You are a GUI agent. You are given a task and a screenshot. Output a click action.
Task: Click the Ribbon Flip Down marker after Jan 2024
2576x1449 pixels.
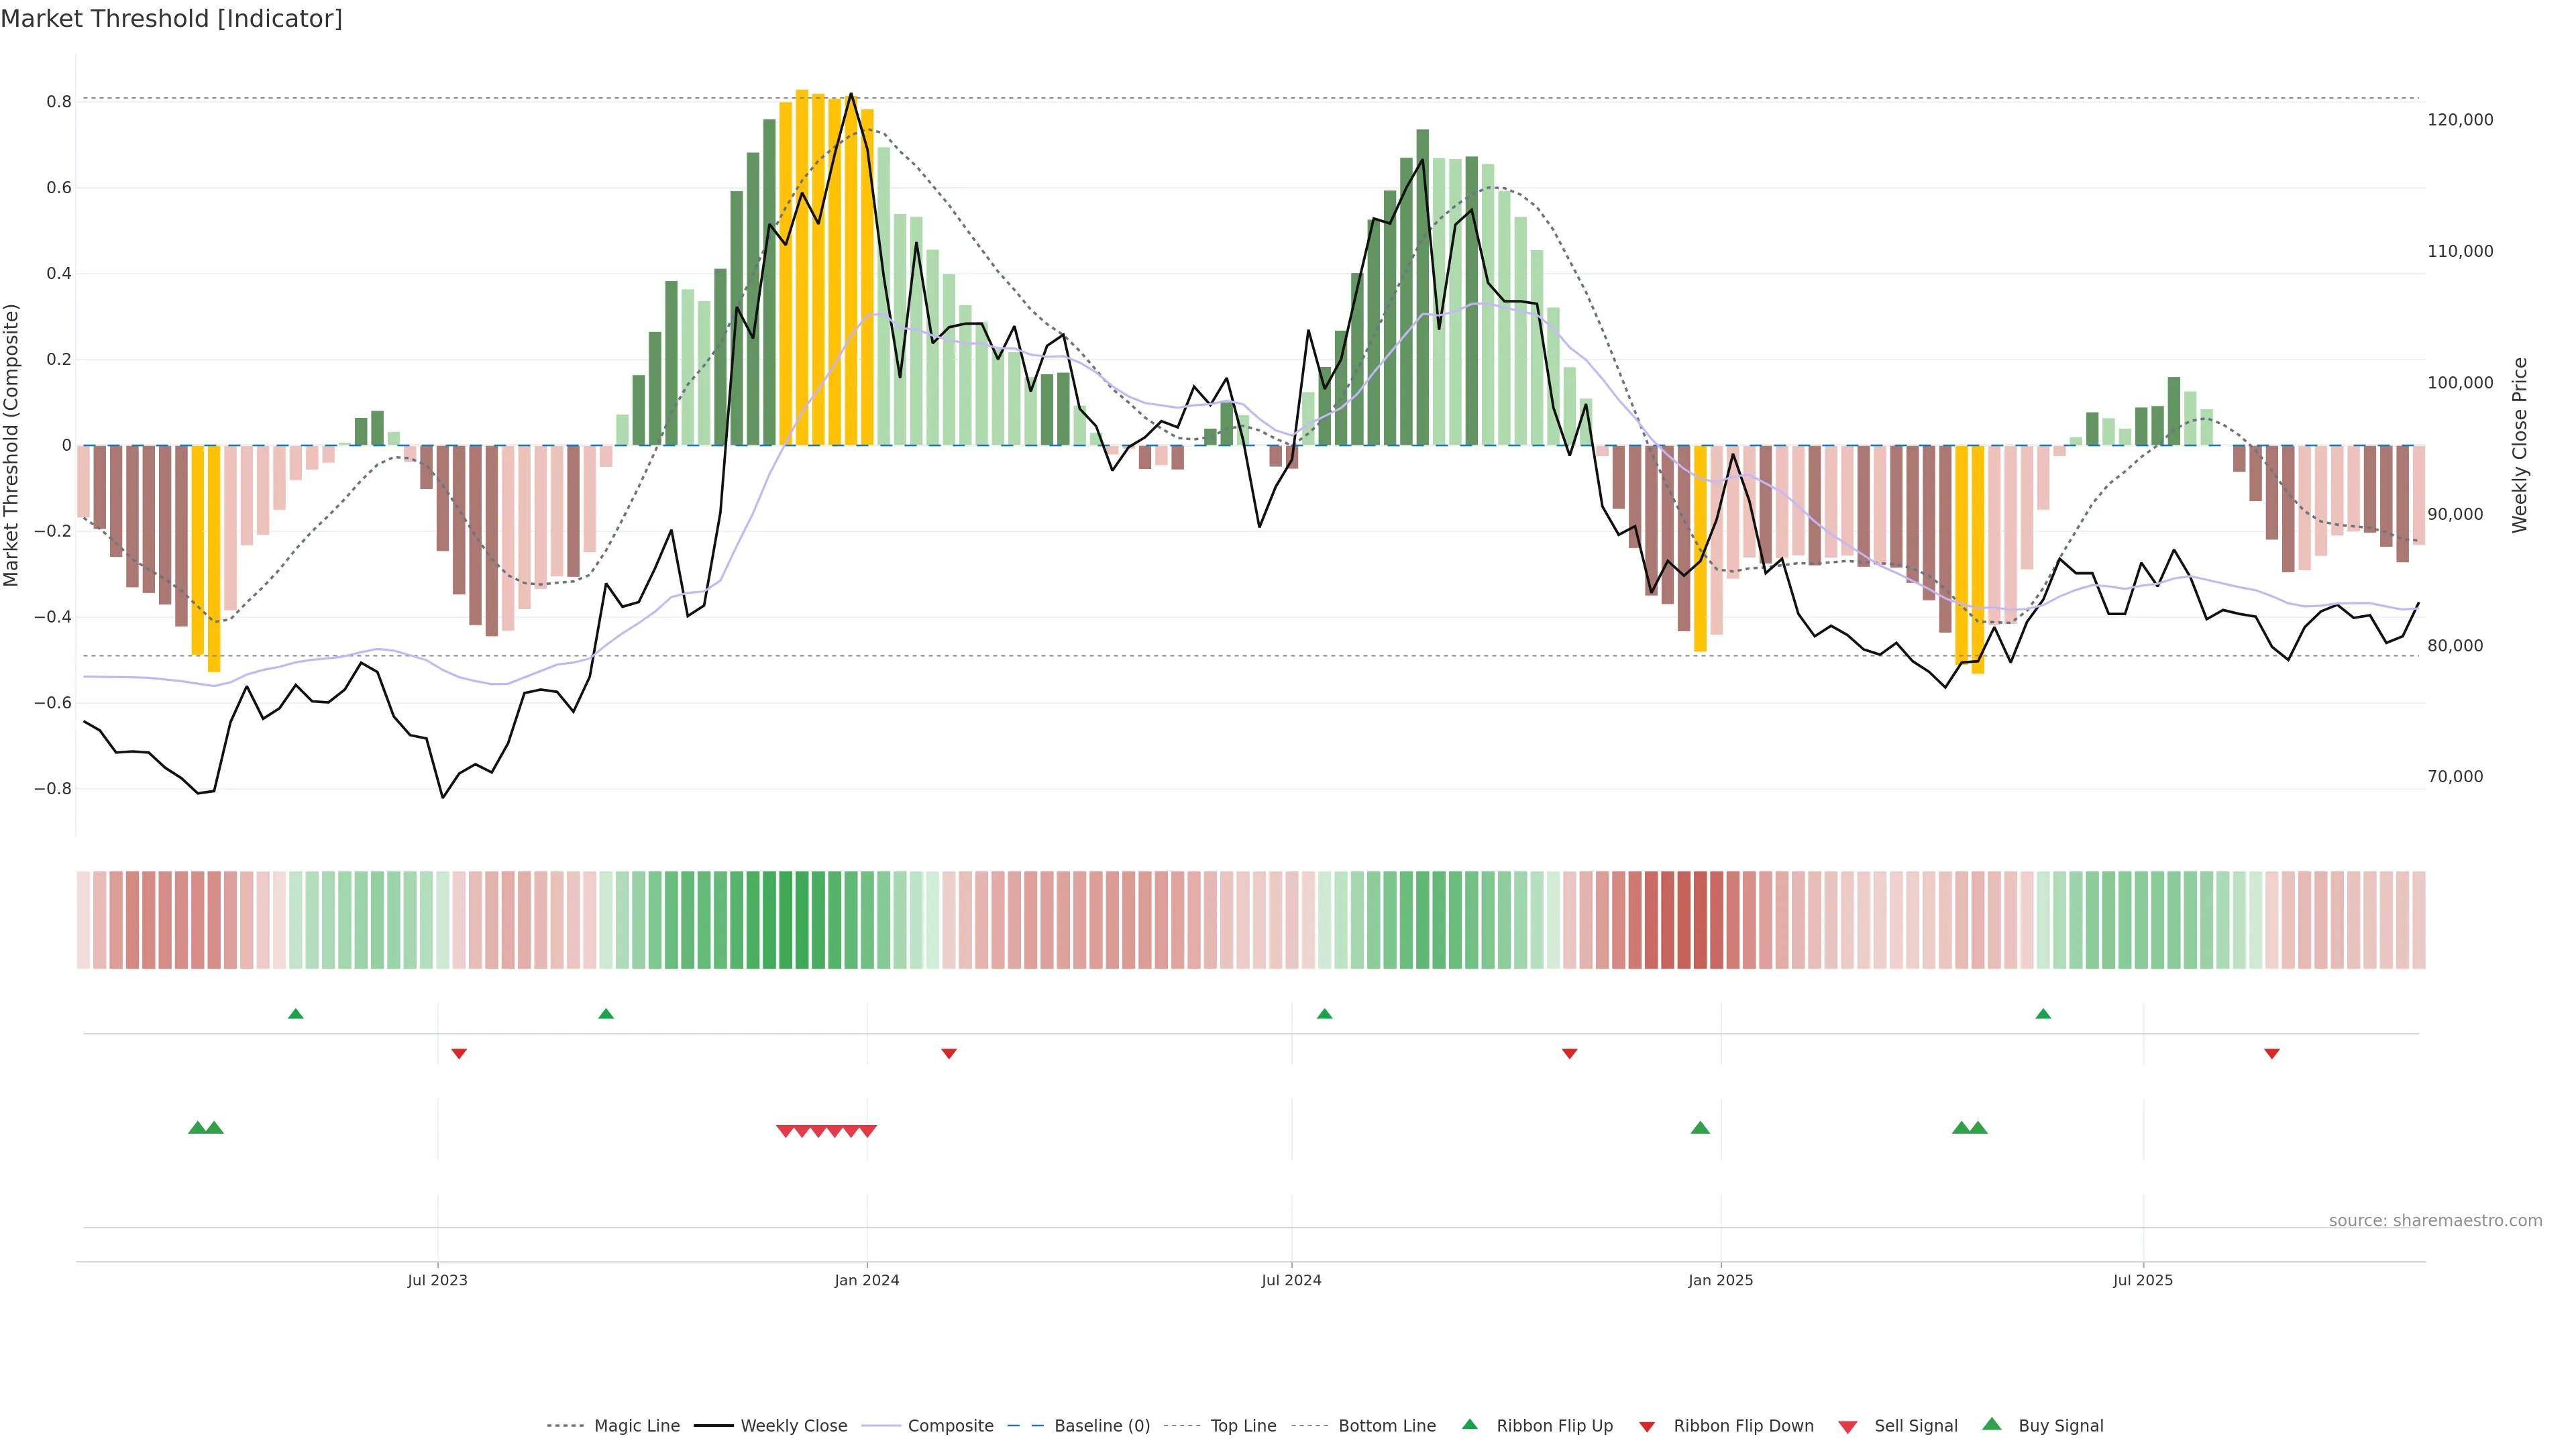[x=949, y=1053]
